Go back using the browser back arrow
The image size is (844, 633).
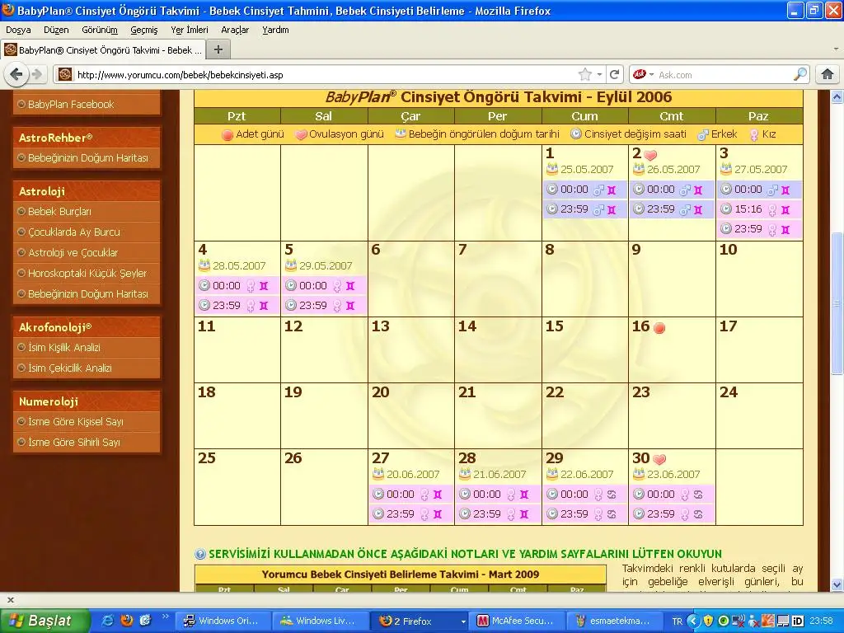pyautogui.click(x=16, y=74)
